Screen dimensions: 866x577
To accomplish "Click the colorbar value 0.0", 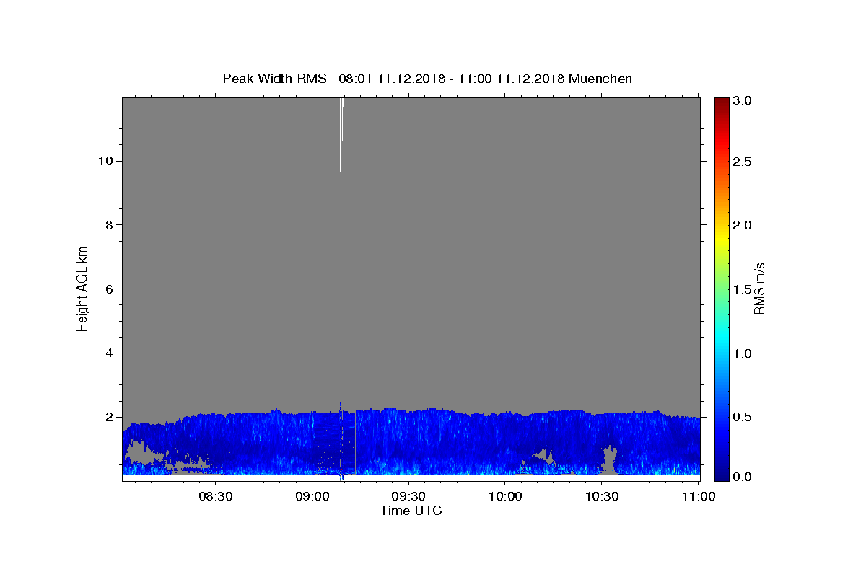I will [743, 477].
